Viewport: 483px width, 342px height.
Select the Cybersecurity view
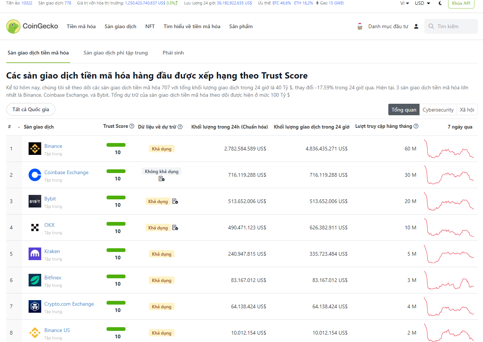pyautogui.click(x=438, y=110)
